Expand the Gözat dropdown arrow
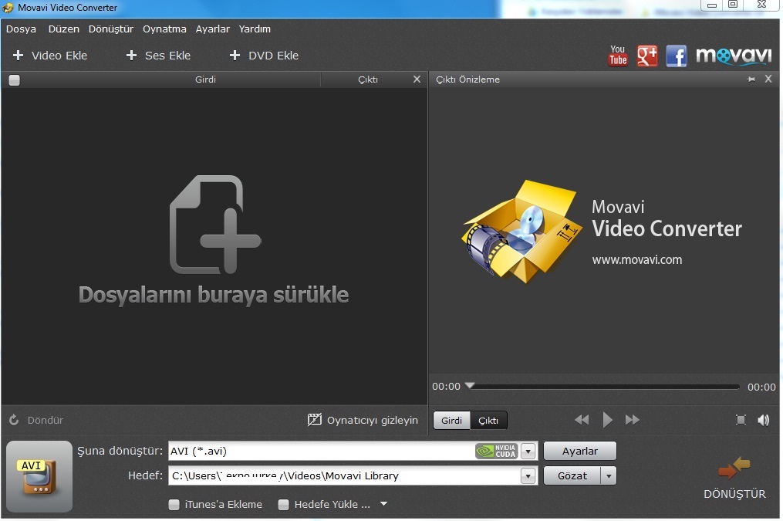The image size is (783, 521). coord(609,475)
